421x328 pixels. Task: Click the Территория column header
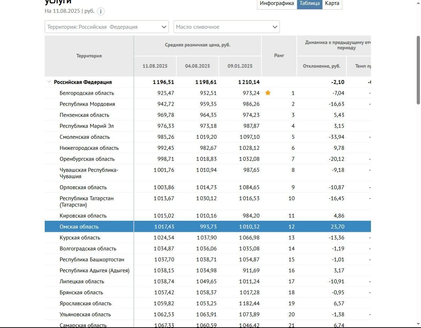point(89,56)
